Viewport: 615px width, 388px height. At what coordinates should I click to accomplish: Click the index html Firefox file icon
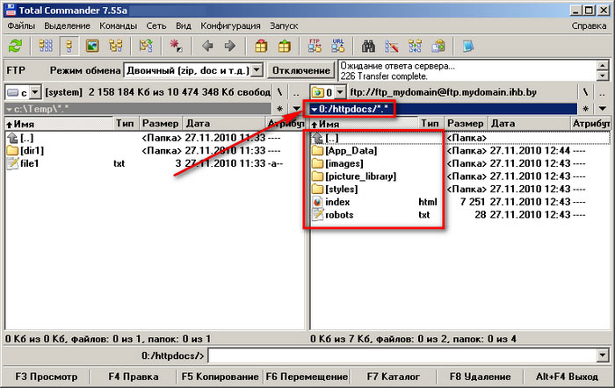point(317,202)
